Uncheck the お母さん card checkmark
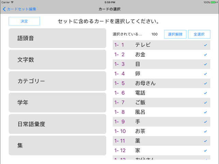The width and height of the screenshot is (219, 164). tap(205, 83)
